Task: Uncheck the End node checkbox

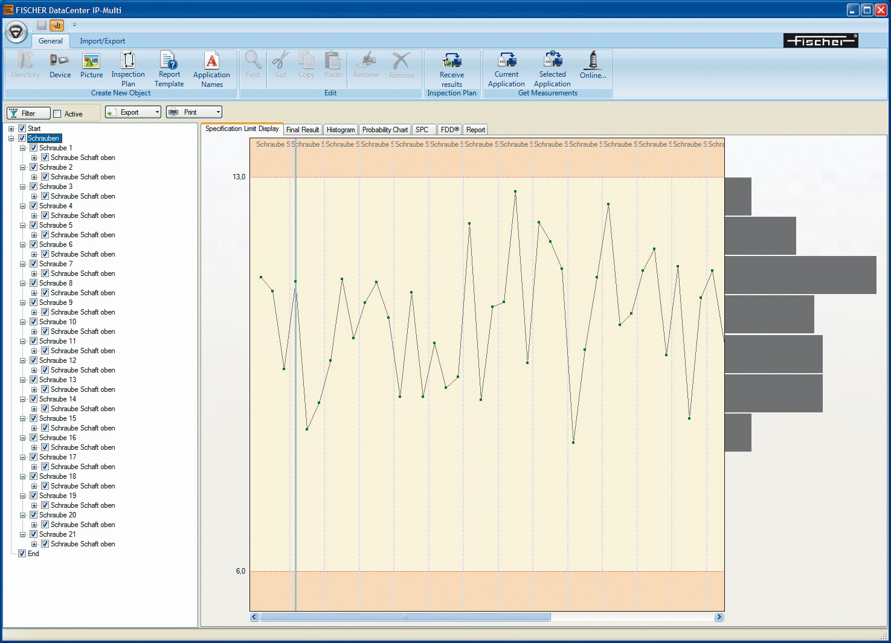Action: [22, 554]
